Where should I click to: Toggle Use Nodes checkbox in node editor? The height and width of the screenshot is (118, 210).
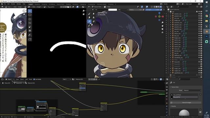[34, 79]
